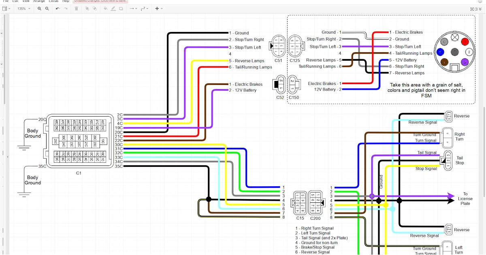Open the Extras menu
This screenshot has width=486, height=255.
tap(53, 1)
